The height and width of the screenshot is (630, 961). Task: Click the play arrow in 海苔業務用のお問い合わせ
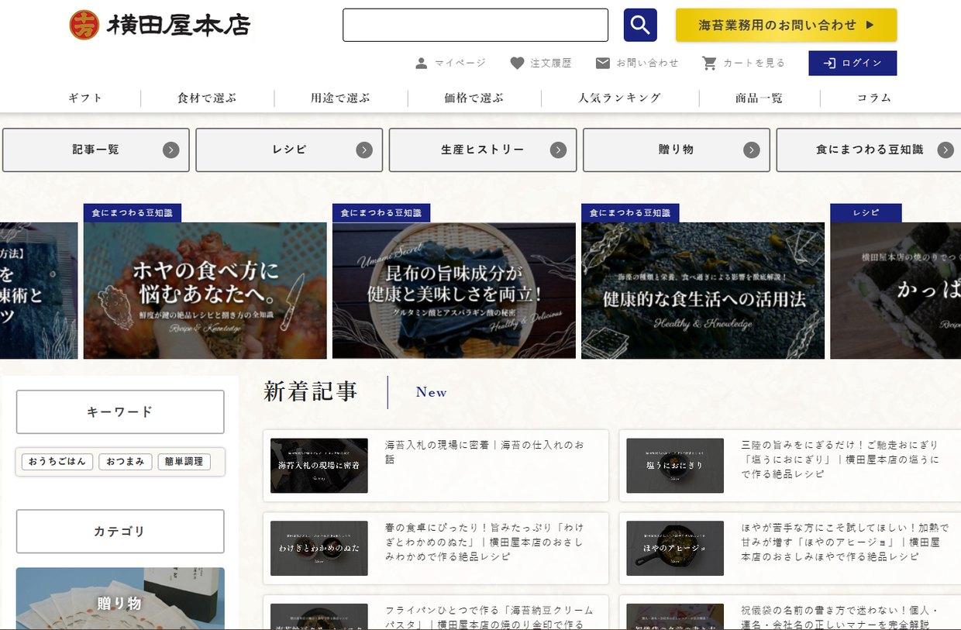tap(870, 25)
